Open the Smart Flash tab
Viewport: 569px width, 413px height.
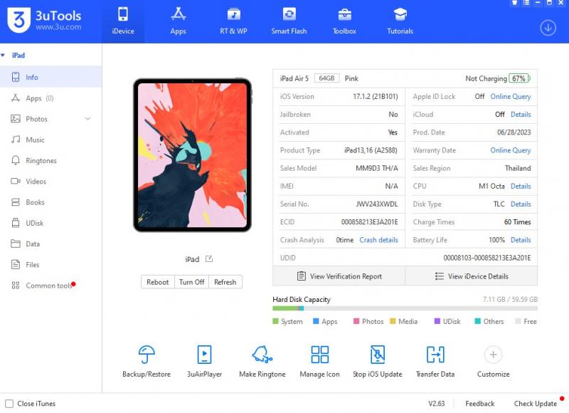(289, 21)
